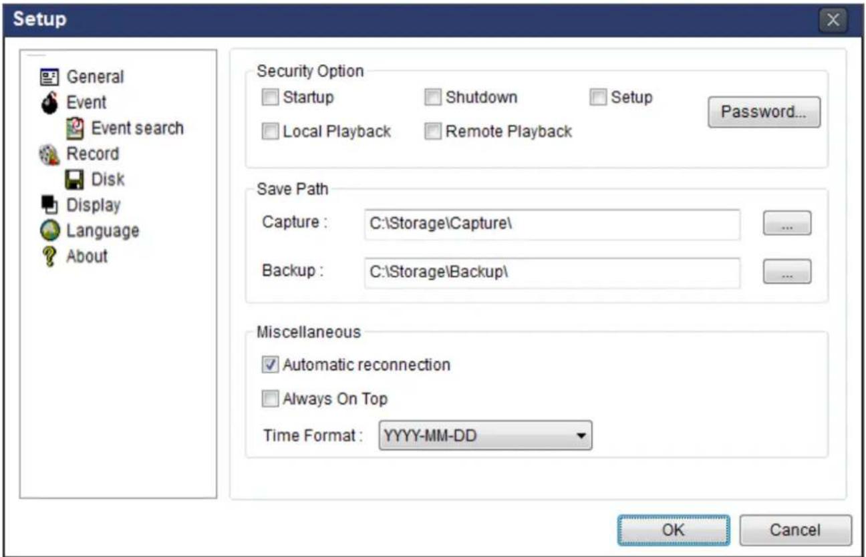Click the film reel Record icon
This screenshot has height=557, width=866.
point(49,154)
